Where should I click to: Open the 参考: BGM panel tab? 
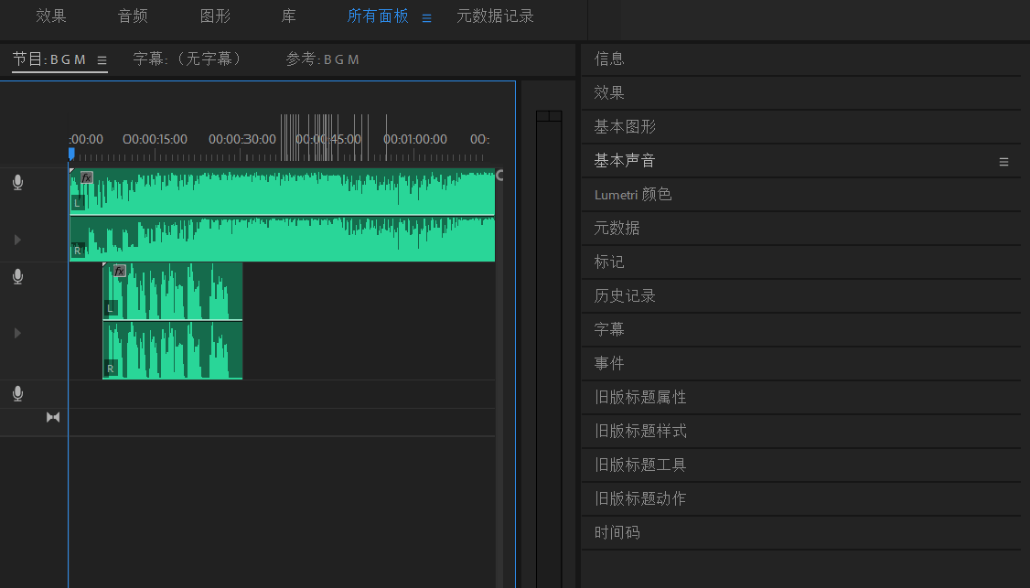coord(323,59)
